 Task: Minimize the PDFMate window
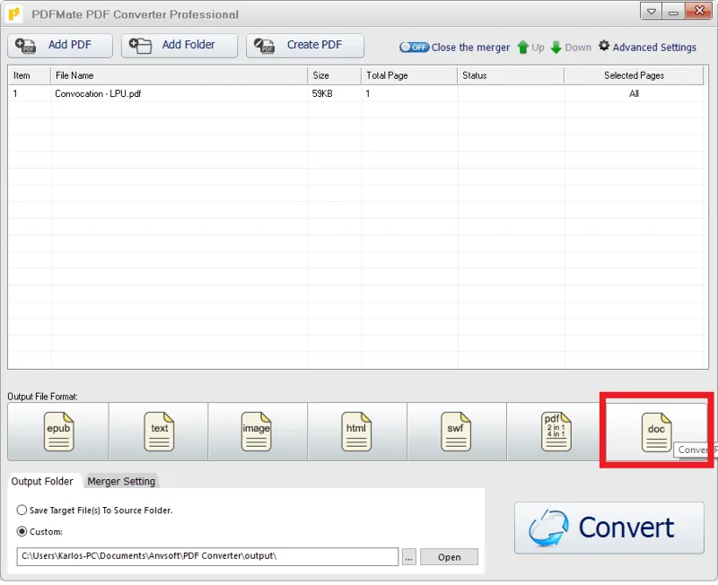[x=673, y=11]
